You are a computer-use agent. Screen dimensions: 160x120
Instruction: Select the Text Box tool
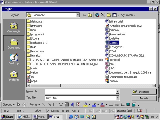tap(67, 104)
